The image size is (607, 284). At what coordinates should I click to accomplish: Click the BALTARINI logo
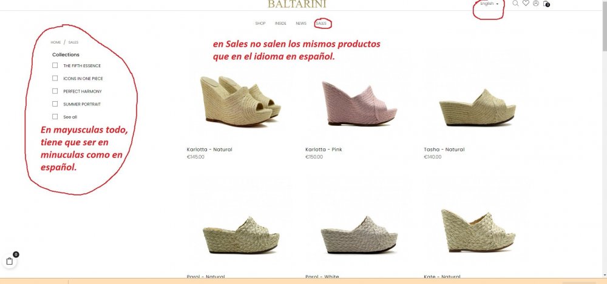[297, 4]
